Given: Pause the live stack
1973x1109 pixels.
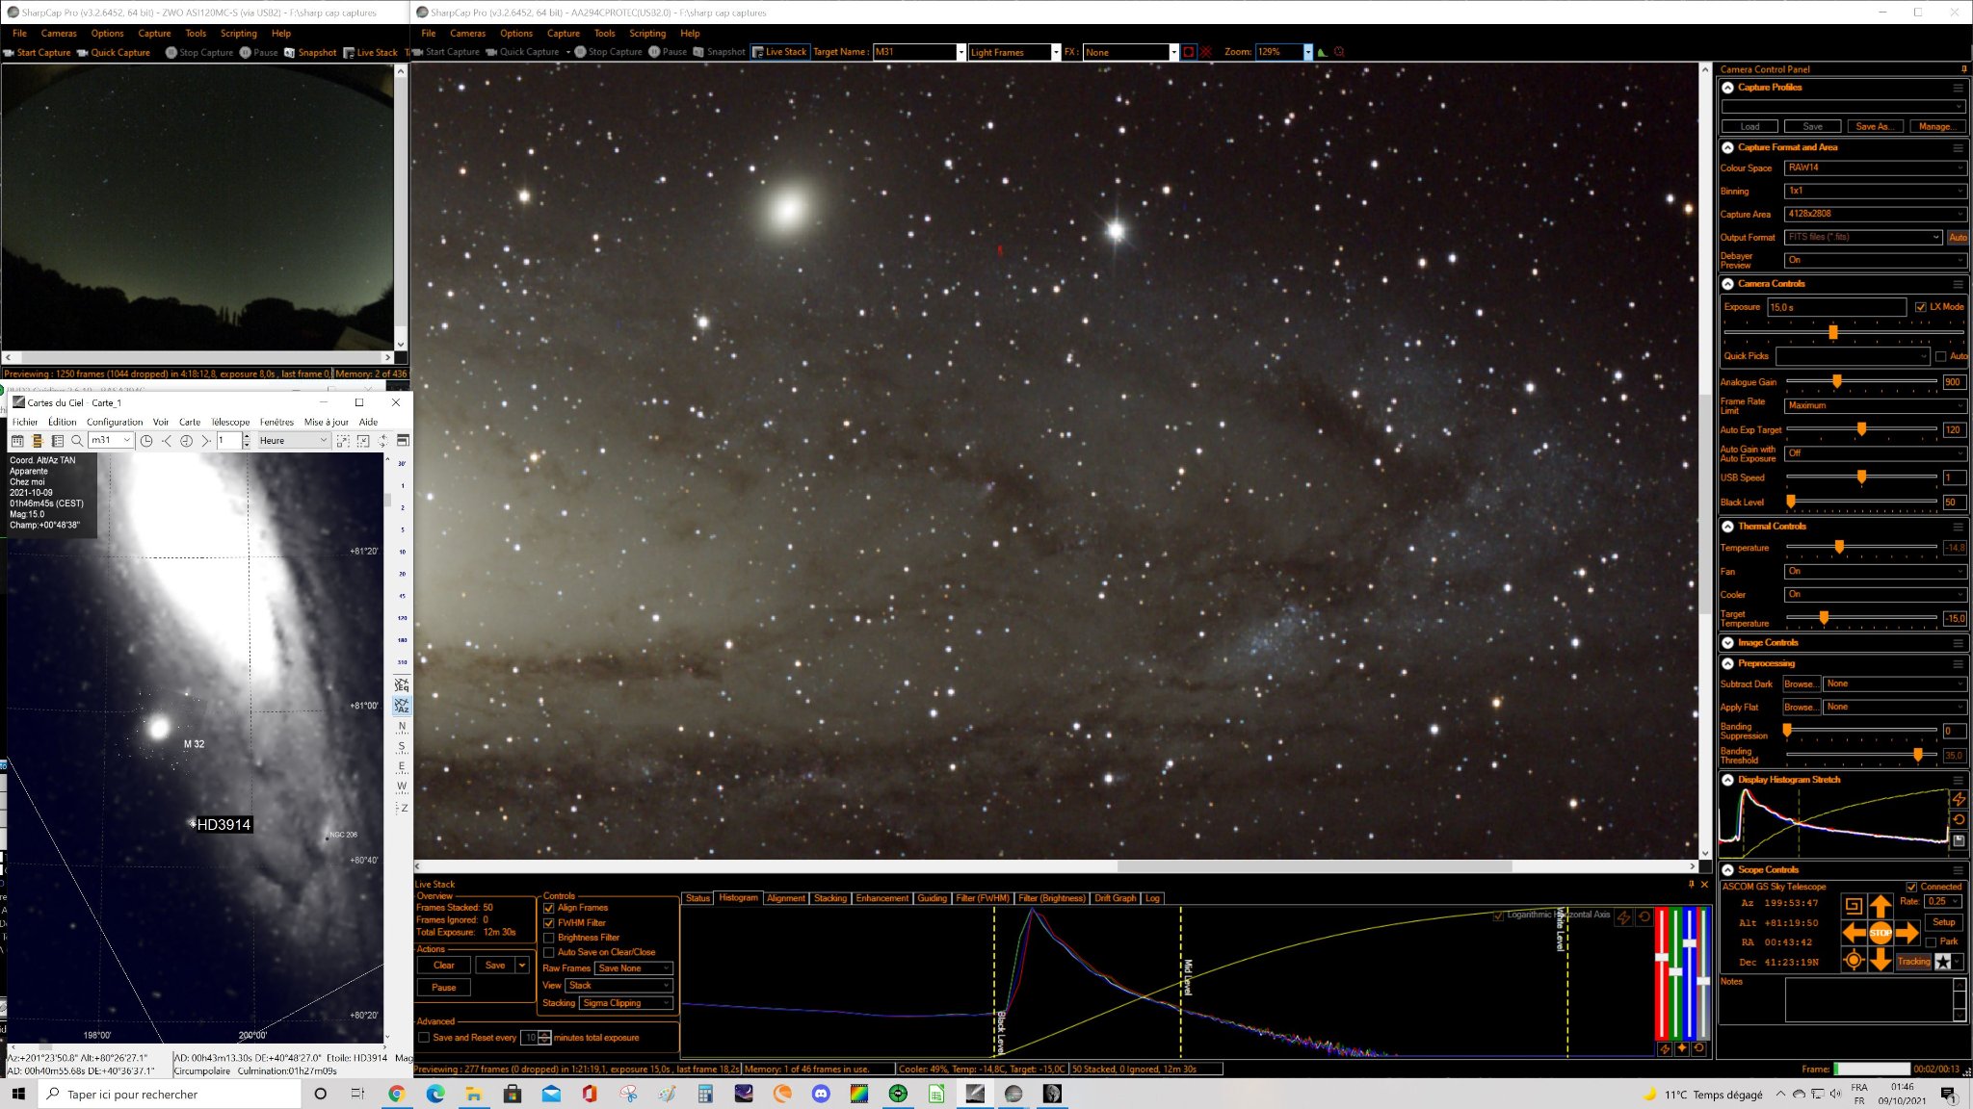Looking at the screenshot, I should tap(444, 988).
